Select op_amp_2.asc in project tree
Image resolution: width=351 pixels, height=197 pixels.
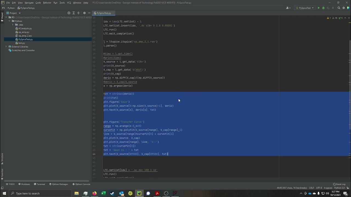click(25, 36)
